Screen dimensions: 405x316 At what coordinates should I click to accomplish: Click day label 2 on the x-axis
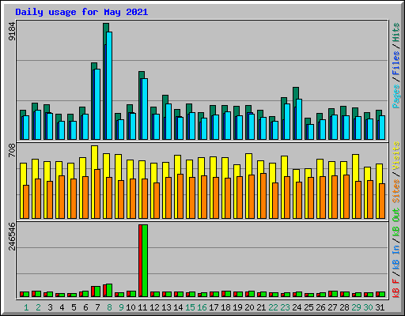tap(38, 307)
